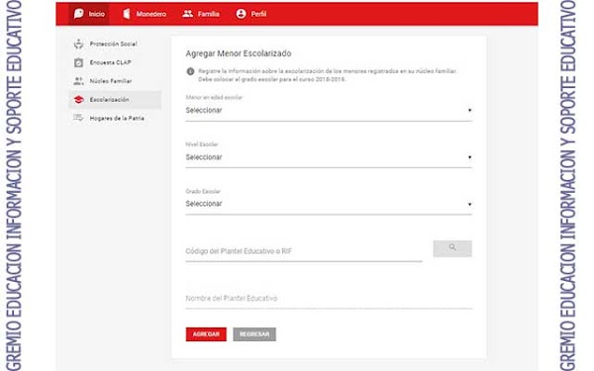Click the gray REGRESAR button

coord(254,334)
